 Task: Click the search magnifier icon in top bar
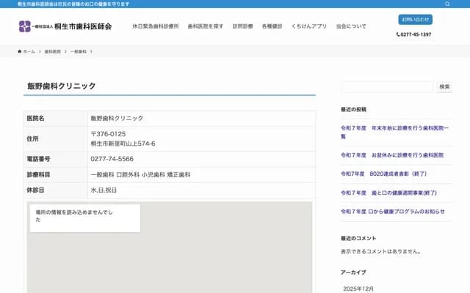tap(447, 4)
